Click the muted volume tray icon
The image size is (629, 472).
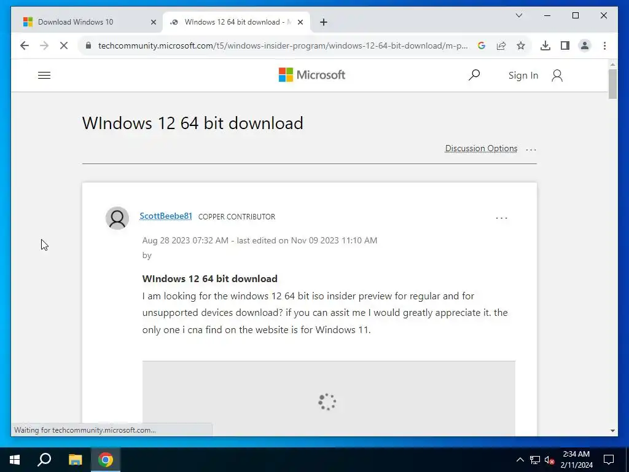click(549, 460)
